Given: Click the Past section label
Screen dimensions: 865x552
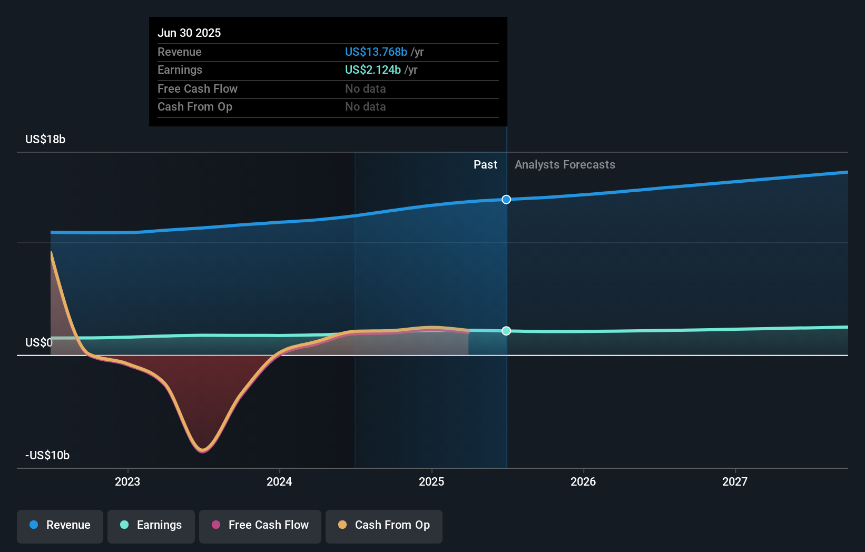Looking at the screenshot, I should point(485,164).
